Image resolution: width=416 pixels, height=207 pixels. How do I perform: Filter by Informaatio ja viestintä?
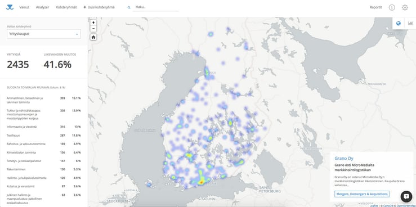pos(44,127)
